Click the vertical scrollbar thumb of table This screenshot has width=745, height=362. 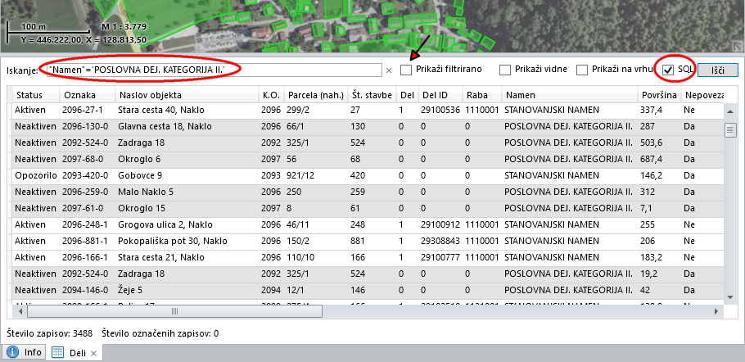coord(730,130)
